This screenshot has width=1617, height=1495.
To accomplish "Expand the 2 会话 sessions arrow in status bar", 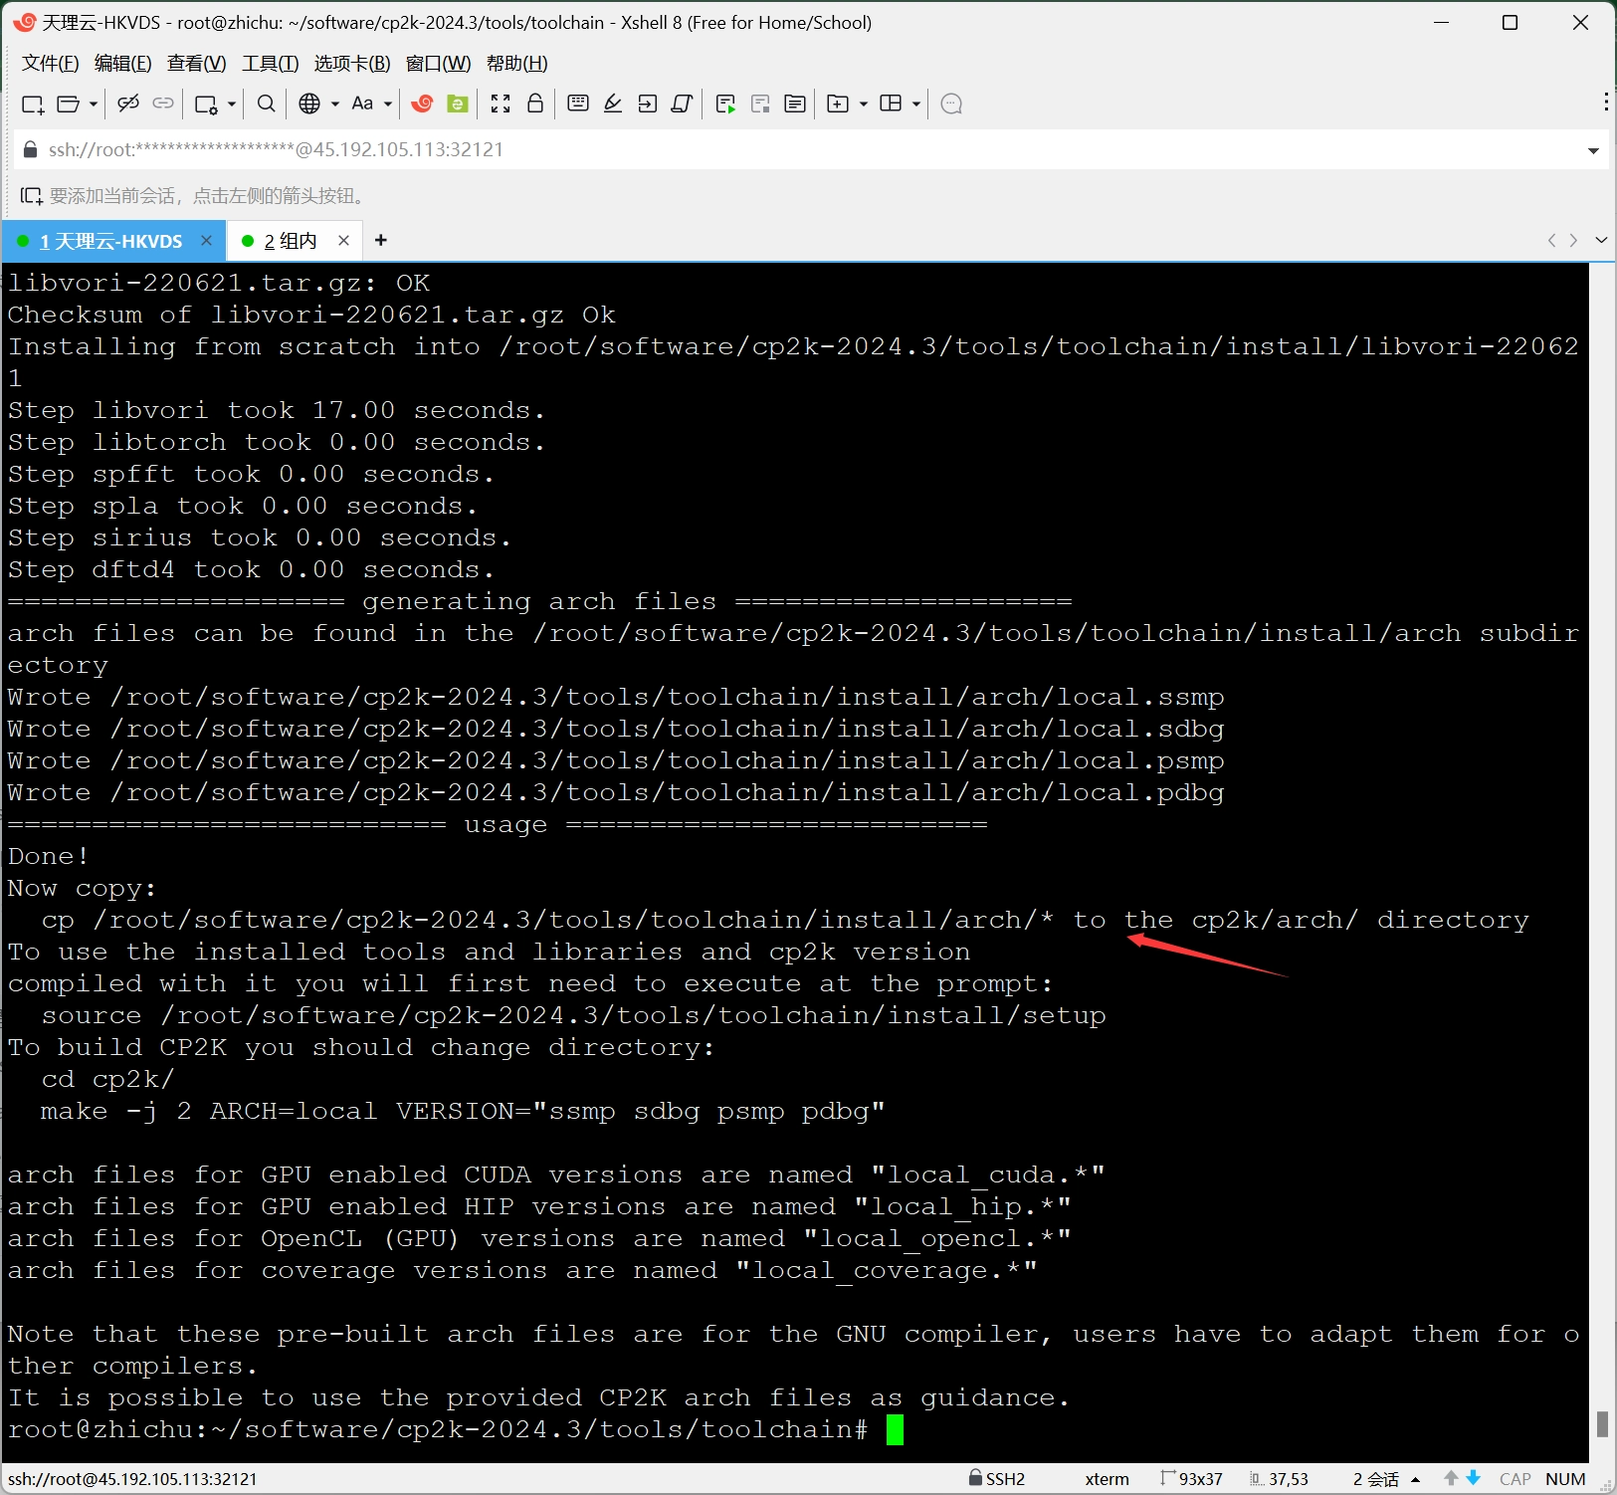I will [1415, 1479].
